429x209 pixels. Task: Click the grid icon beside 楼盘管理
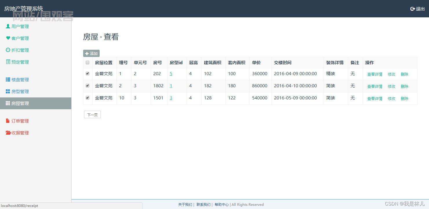click(x=7, y=79)
